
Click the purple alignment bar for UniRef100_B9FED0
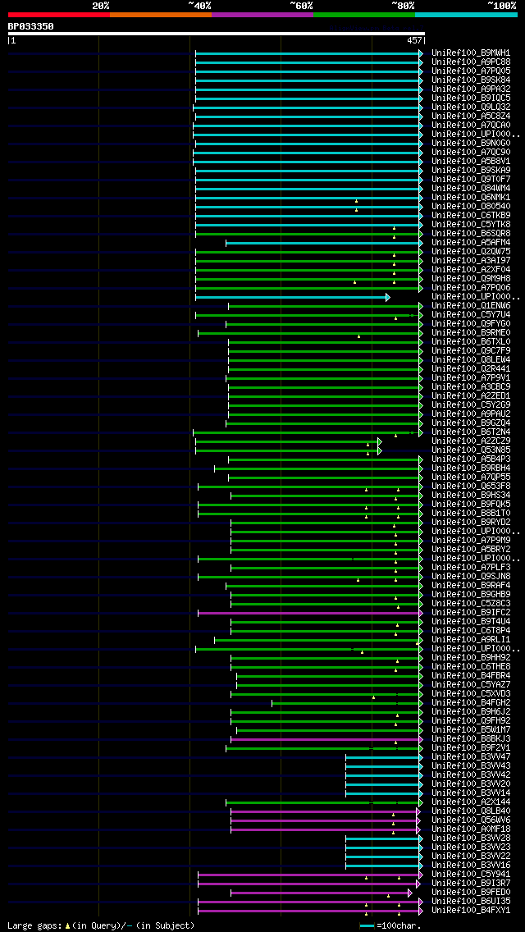321,893
